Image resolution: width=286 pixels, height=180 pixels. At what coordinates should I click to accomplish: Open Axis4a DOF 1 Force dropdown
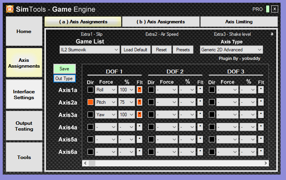(x=106, y=127)
